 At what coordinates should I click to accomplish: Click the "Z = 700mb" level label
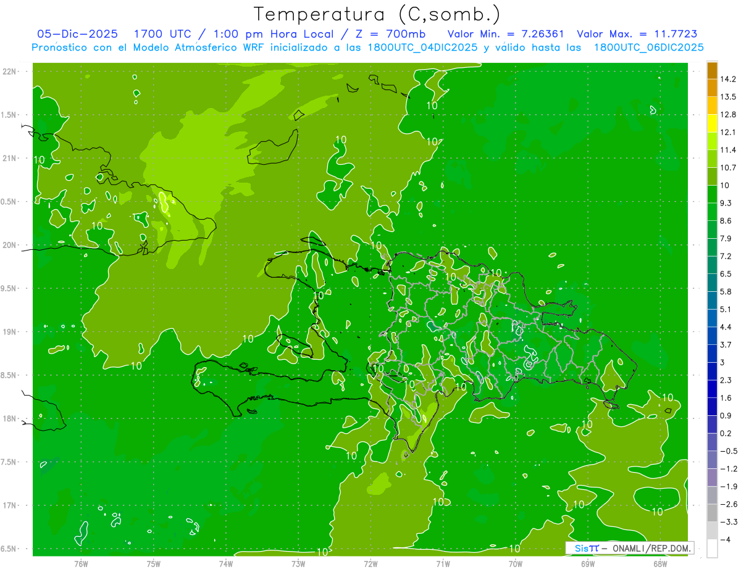pyautogui.click(x=389, y=34)
